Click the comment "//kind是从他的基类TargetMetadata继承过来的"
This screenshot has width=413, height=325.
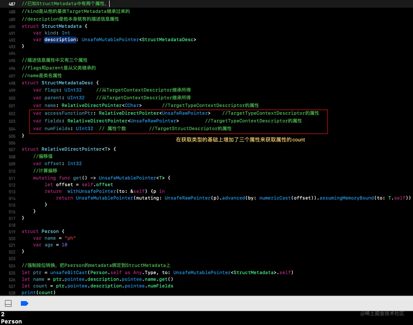tap(76, 11)
